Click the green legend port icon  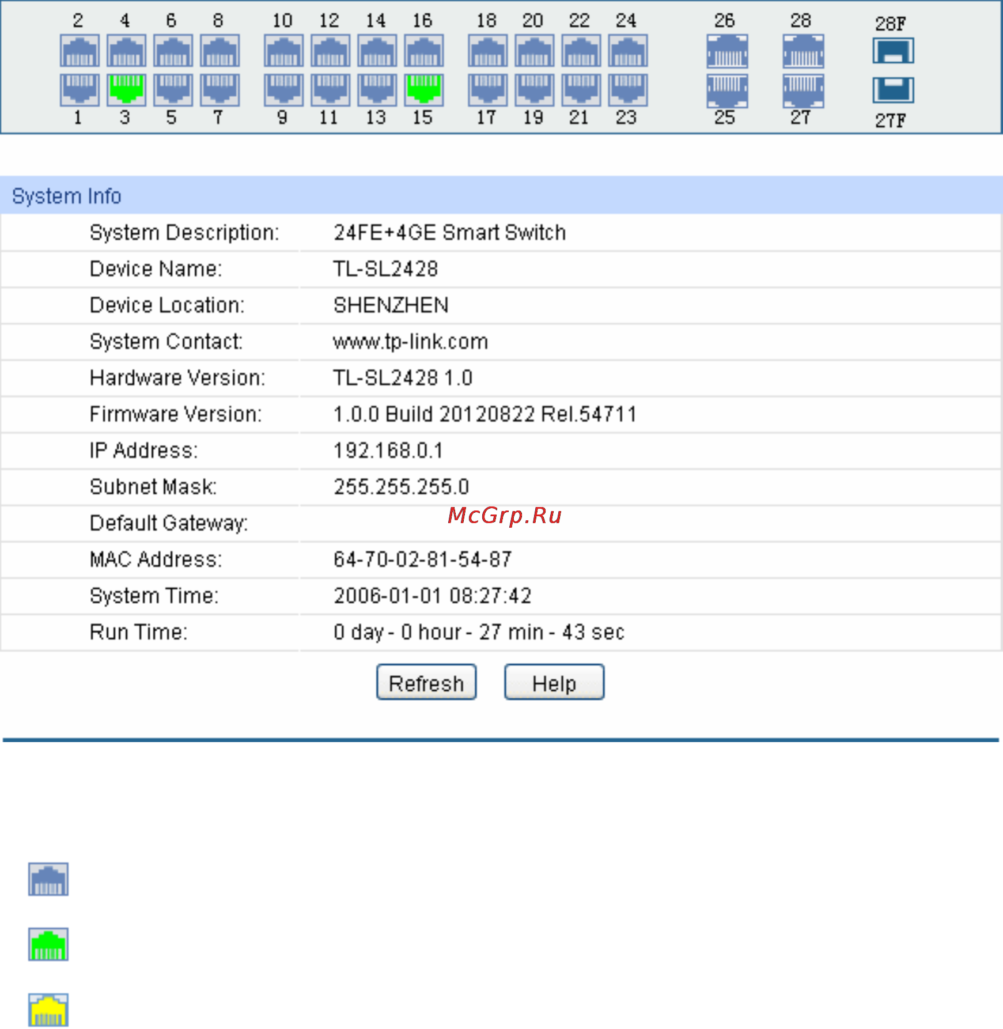tap(48, 944)
